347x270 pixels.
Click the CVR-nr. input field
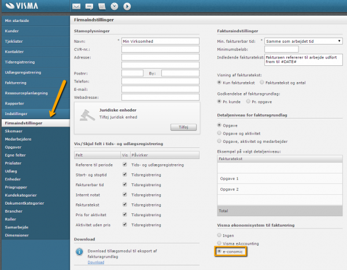tap(160, 49)
